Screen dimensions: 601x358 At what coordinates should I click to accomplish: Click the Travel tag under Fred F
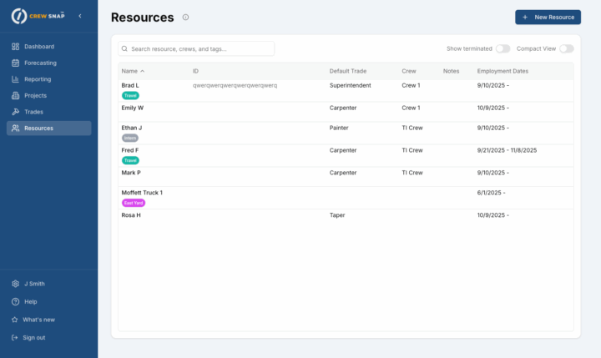point(130,160)
